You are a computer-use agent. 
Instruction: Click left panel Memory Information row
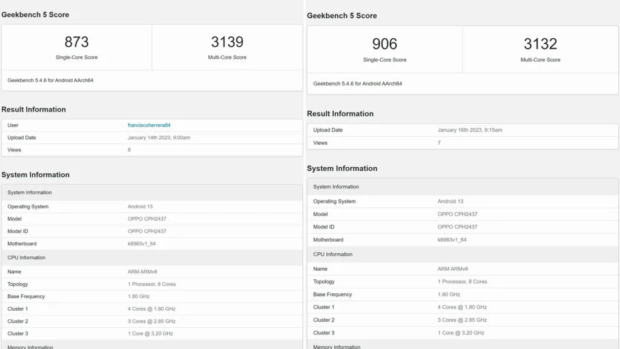click(152, 345)
